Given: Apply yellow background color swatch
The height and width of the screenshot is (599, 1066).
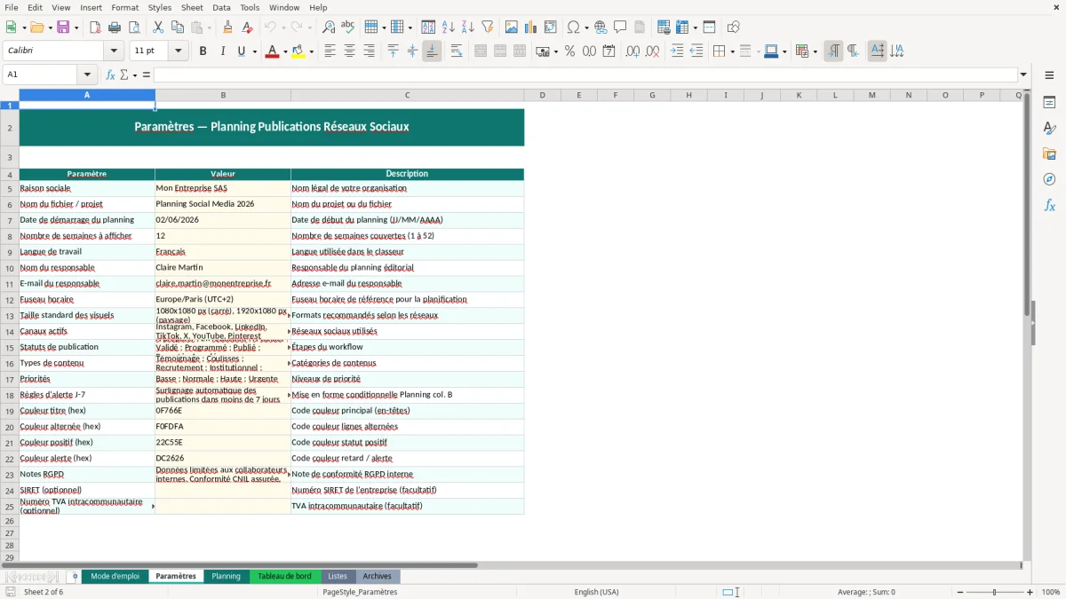Looking at the screenshot, I should (x=298, y=51).
